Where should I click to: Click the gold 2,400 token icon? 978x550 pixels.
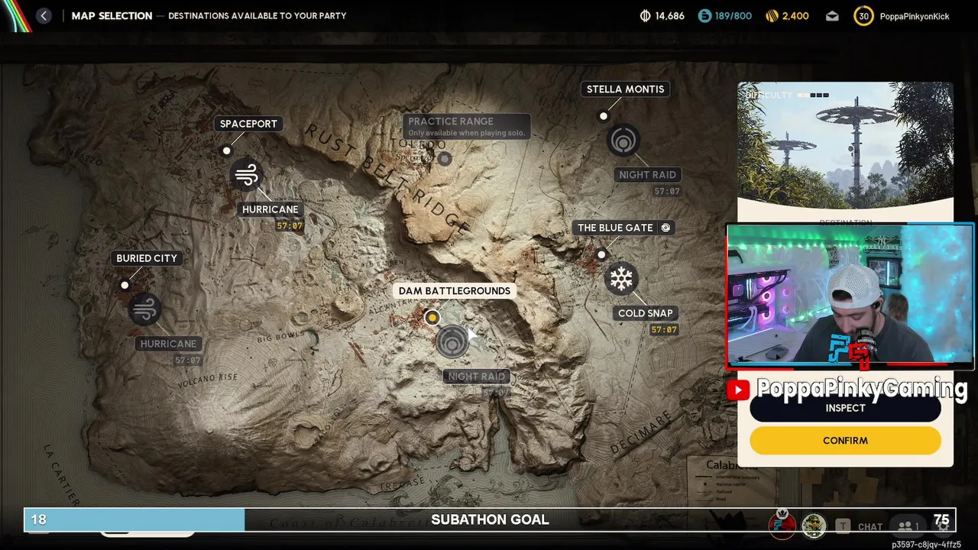tap(772, 15)
